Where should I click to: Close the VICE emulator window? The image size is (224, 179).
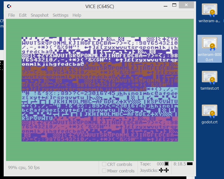(186, 5)
